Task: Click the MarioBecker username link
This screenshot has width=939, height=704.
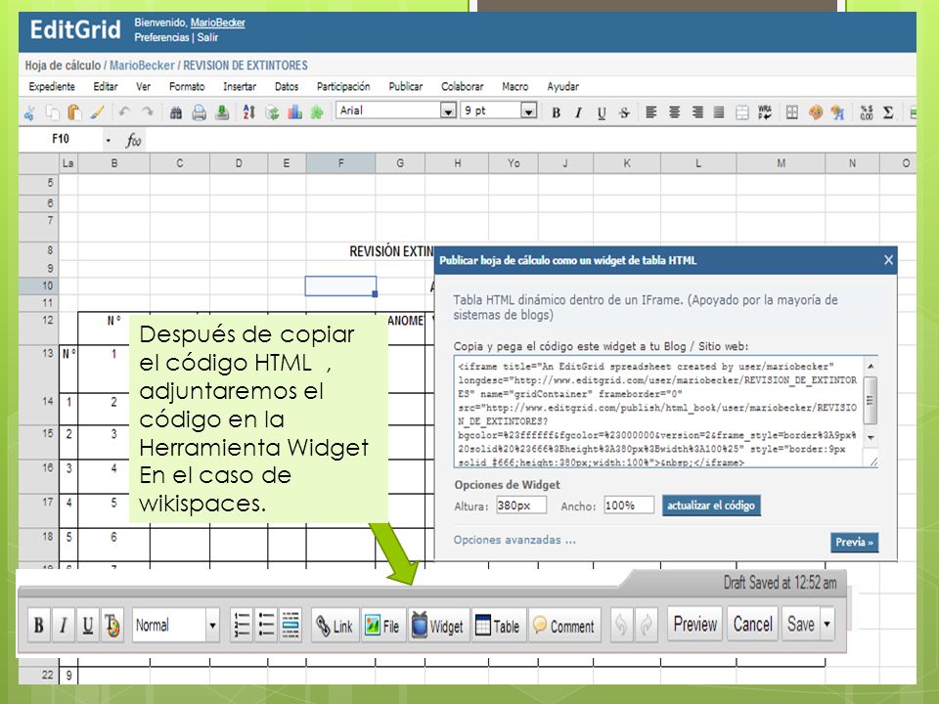Action: point(218,22)
